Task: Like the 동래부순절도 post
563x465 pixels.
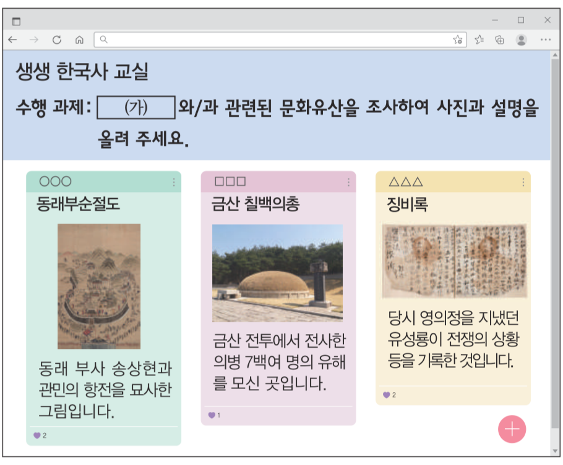Action: [36, 435]
